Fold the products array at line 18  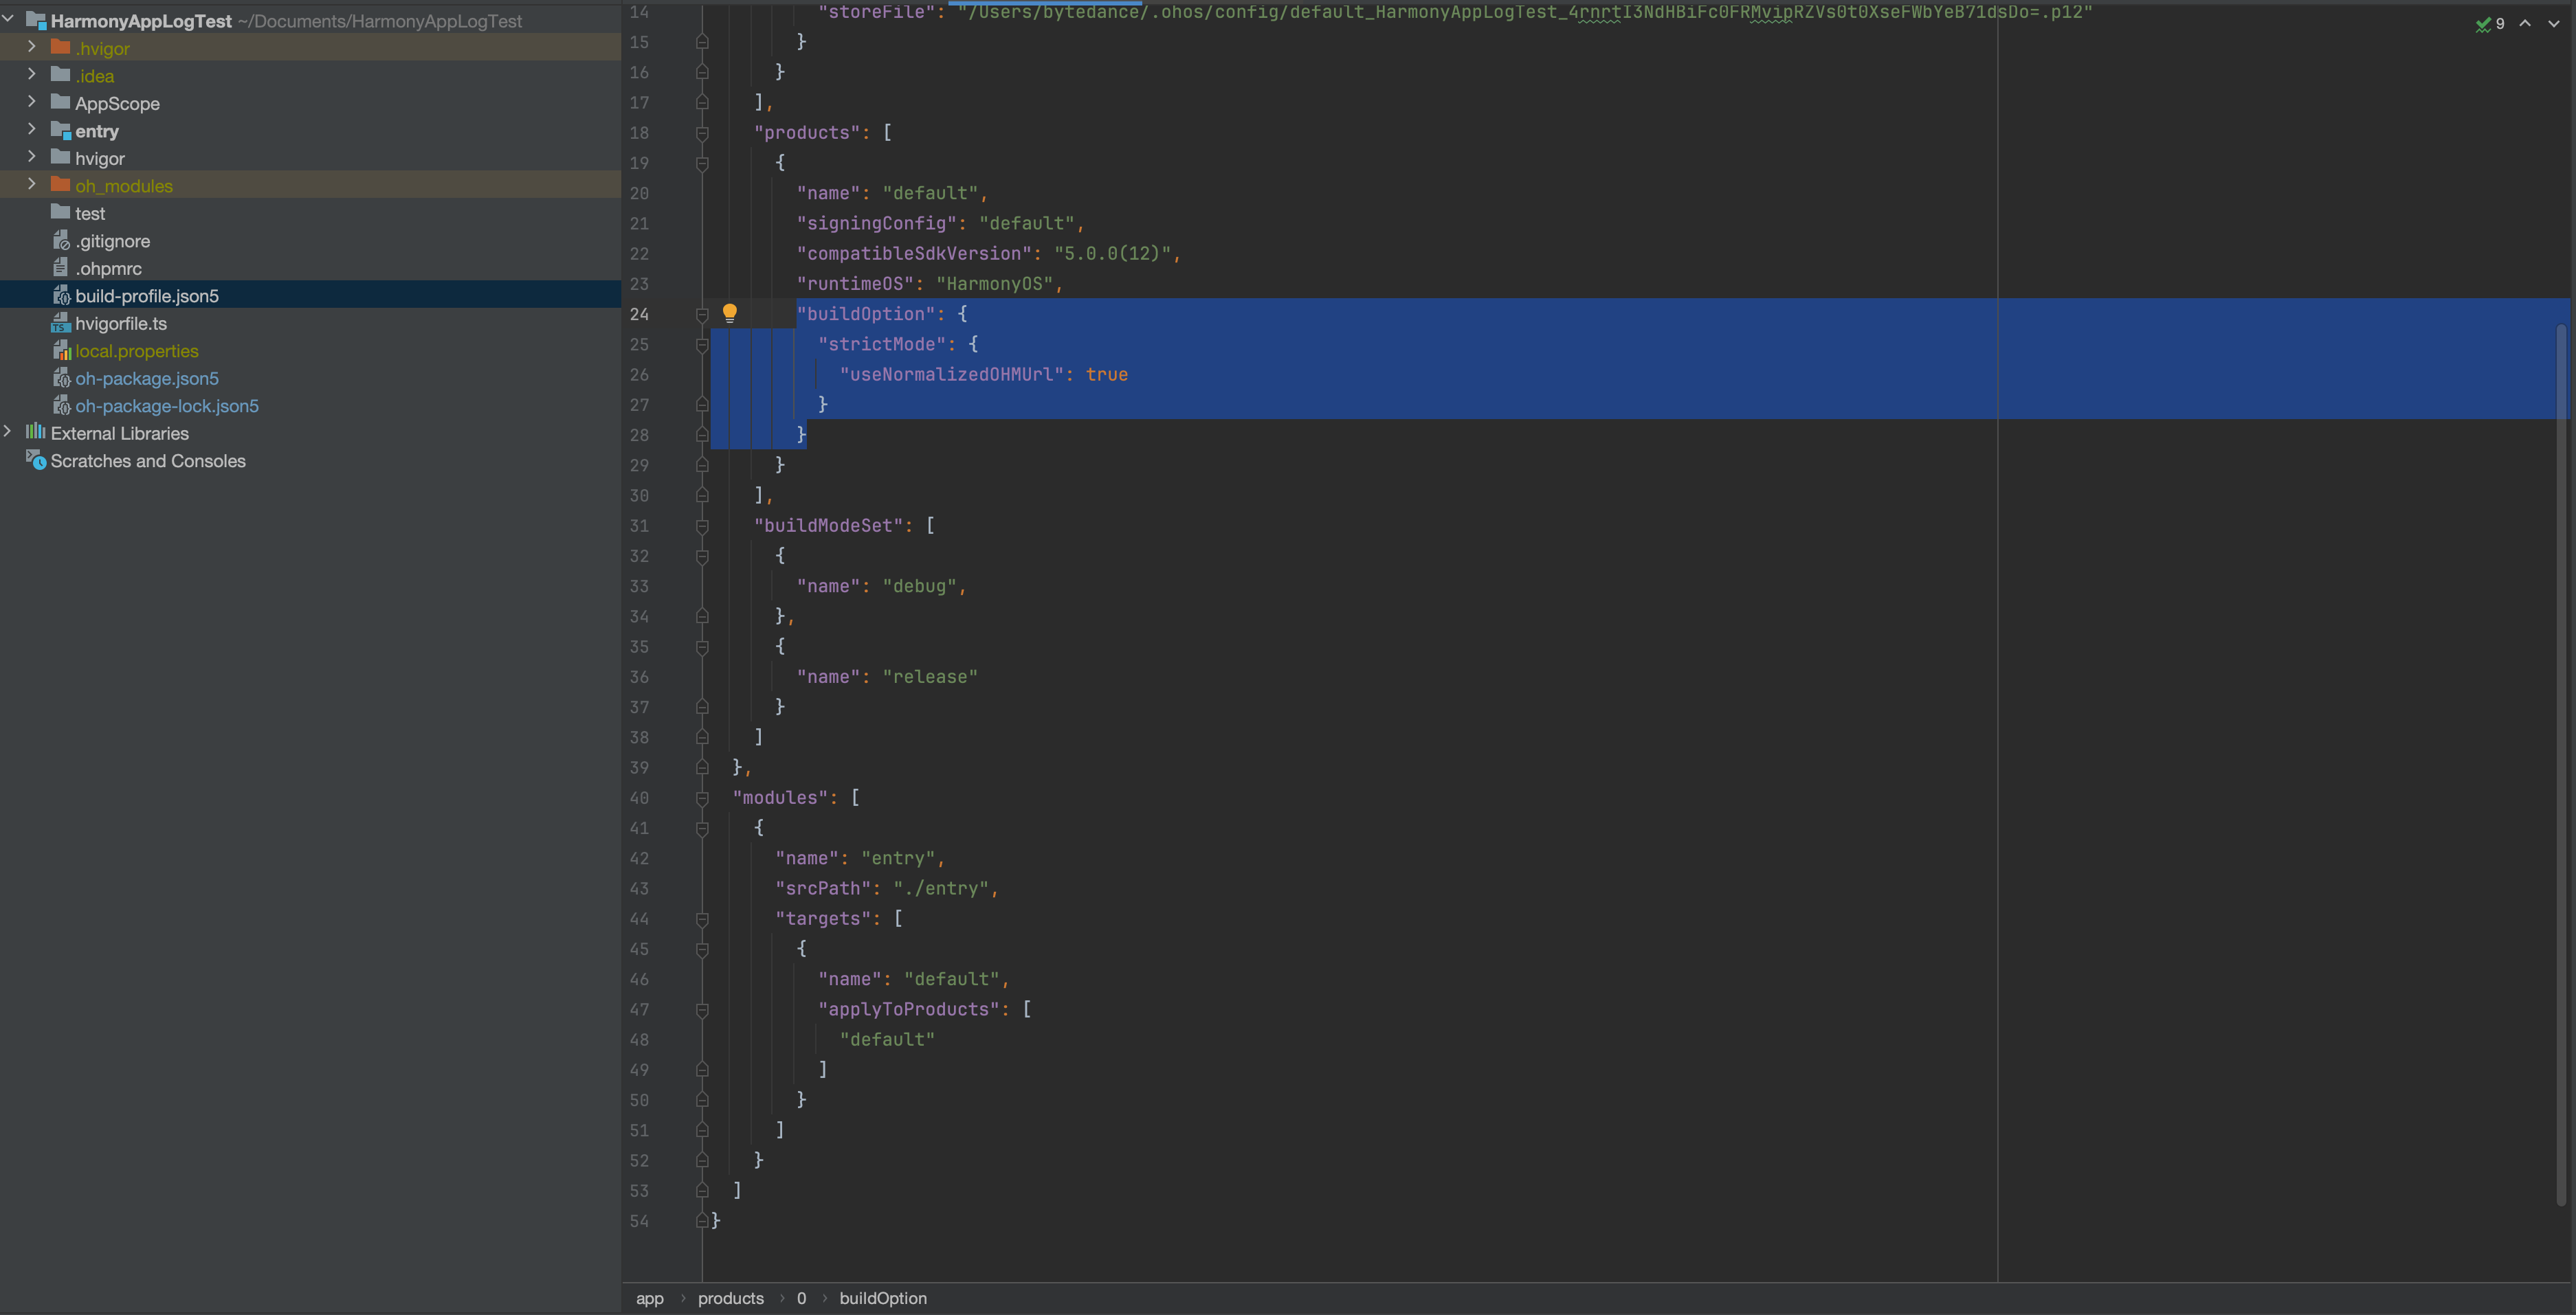tap(702, 133)
